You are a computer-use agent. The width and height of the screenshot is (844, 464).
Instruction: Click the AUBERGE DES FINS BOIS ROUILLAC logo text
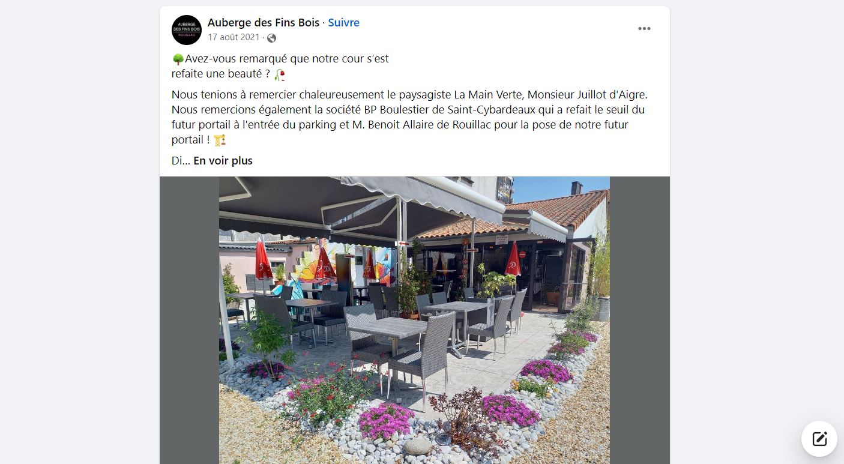(x=187, y=30)
